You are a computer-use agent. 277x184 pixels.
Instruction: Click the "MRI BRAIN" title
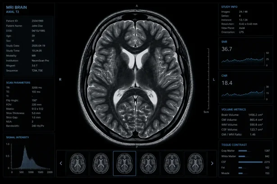pyautogui.click(x=16, y=7)
